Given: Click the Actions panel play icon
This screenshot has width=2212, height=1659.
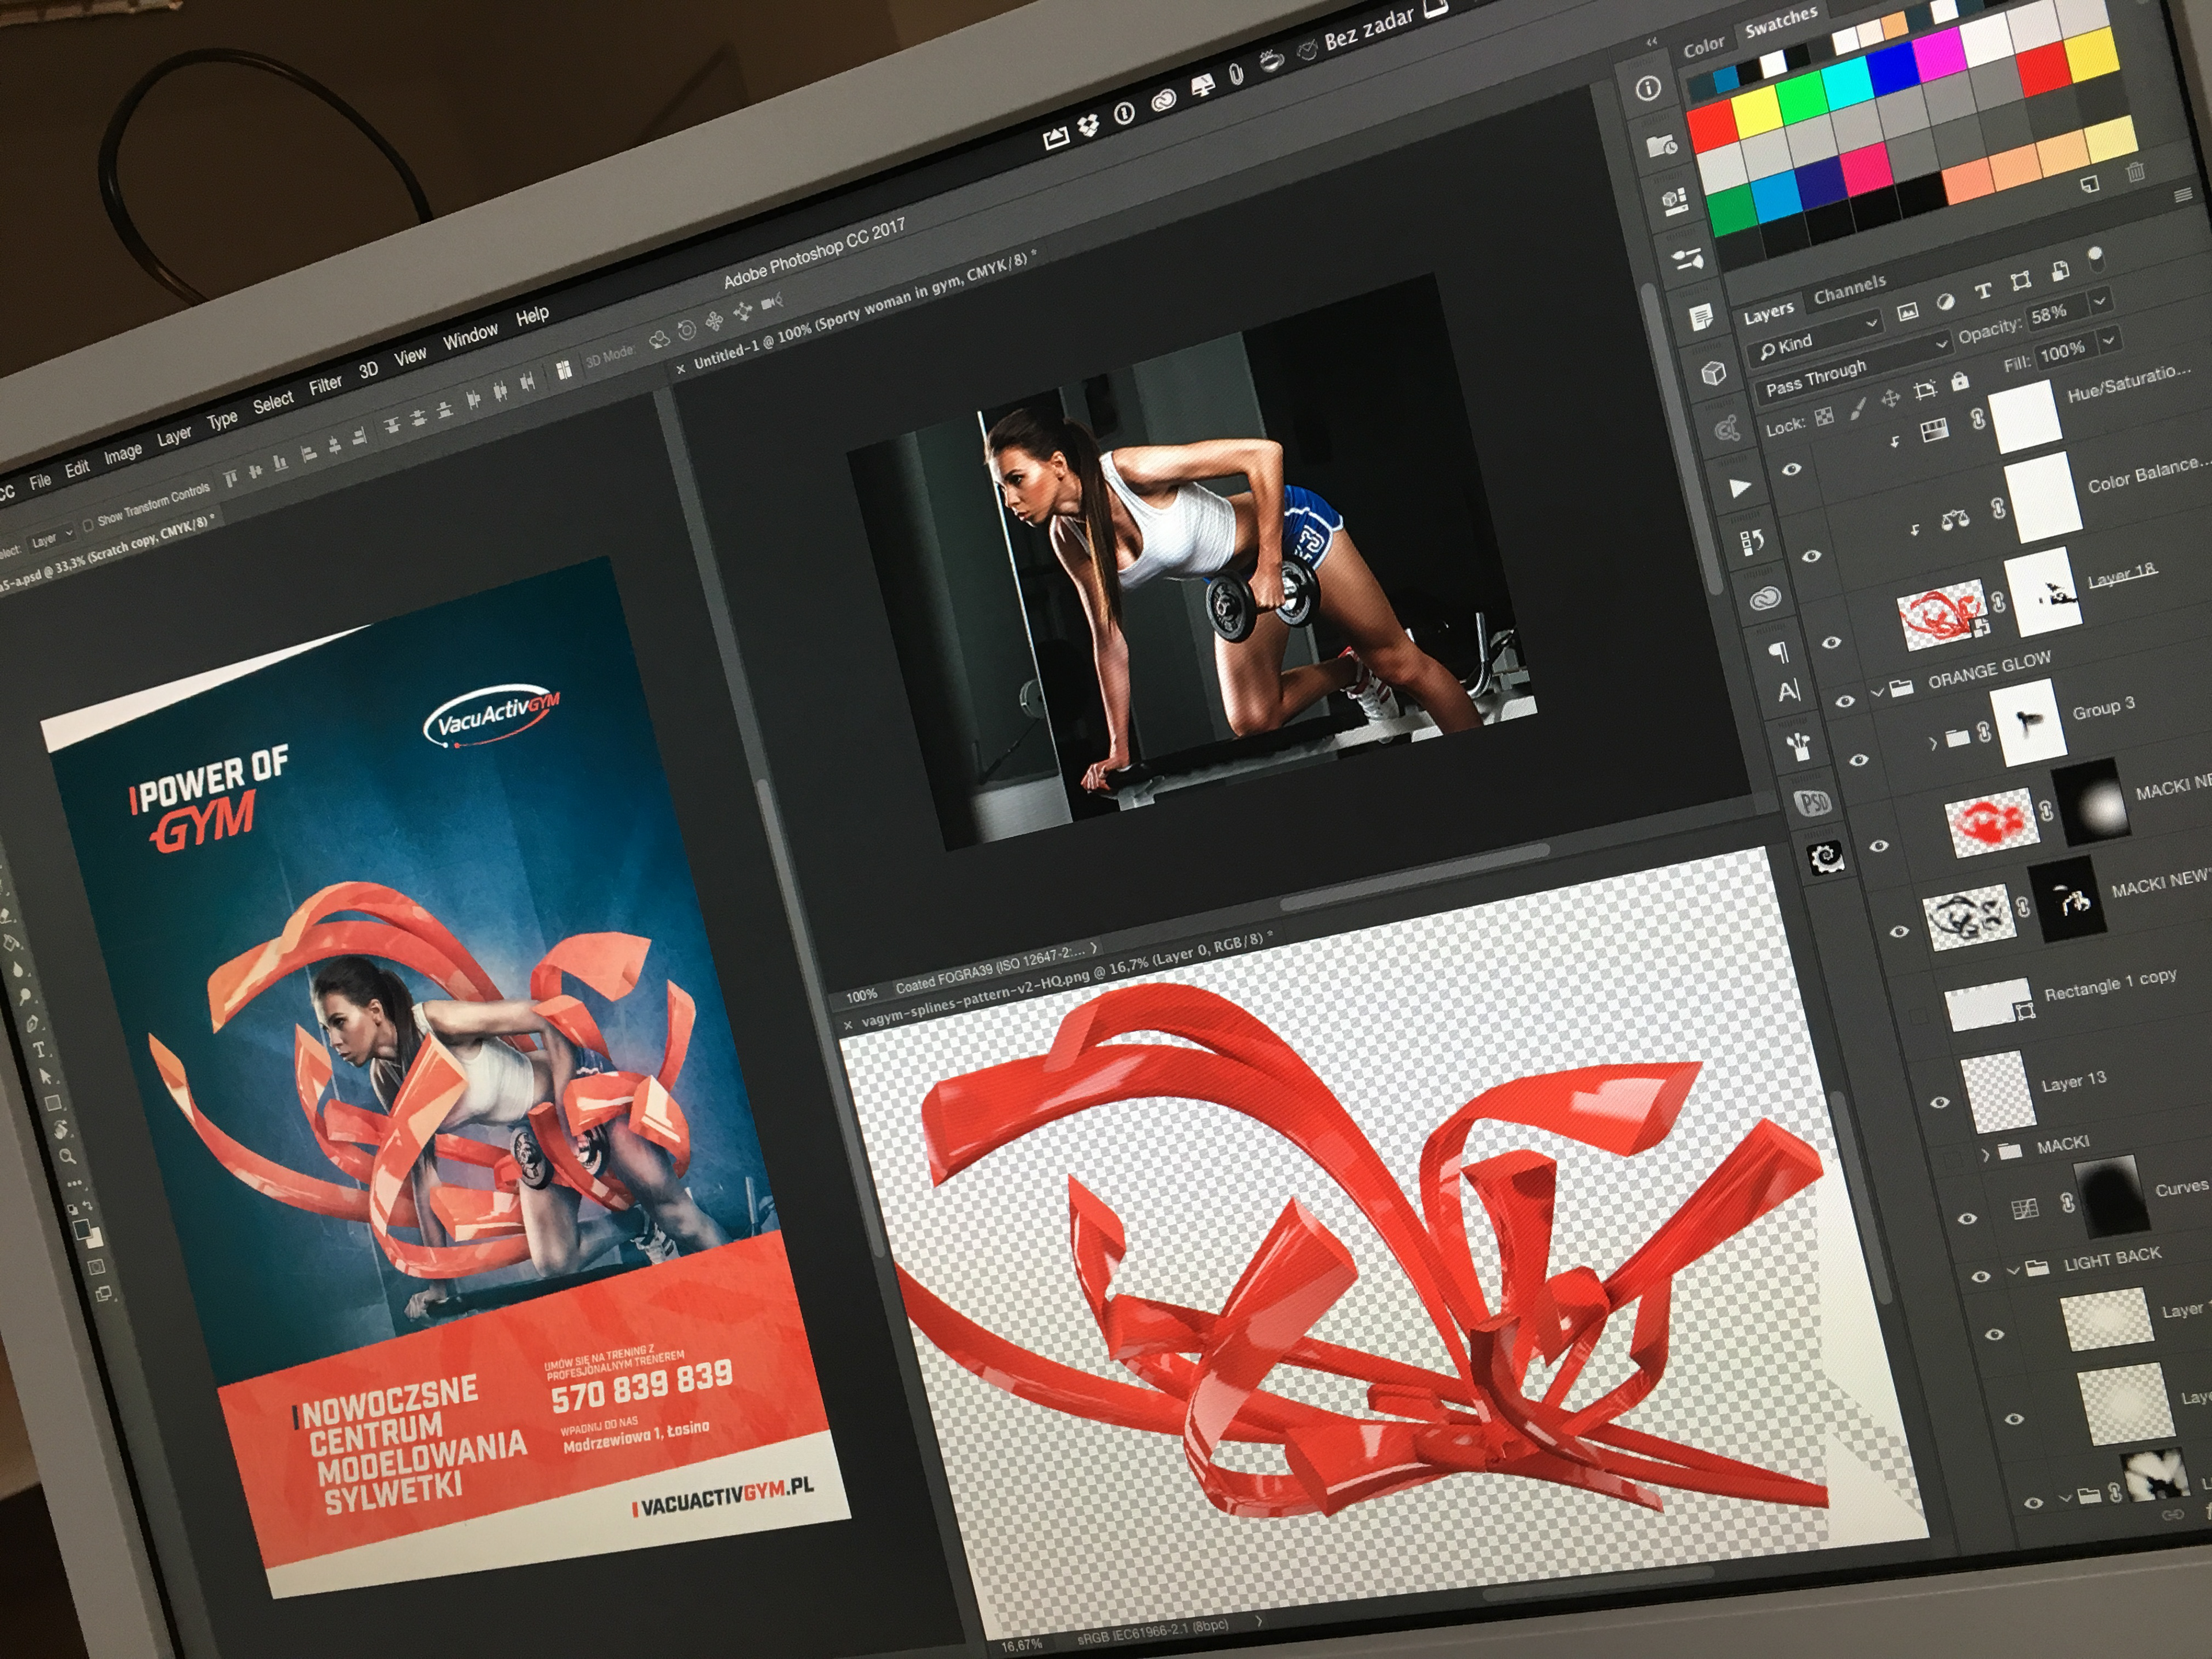Looking at the screenshot, I should click(x=1739, y=488).
